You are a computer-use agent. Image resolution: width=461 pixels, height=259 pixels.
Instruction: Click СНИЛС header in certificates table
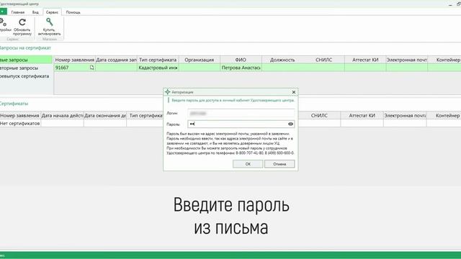(319, 116)
